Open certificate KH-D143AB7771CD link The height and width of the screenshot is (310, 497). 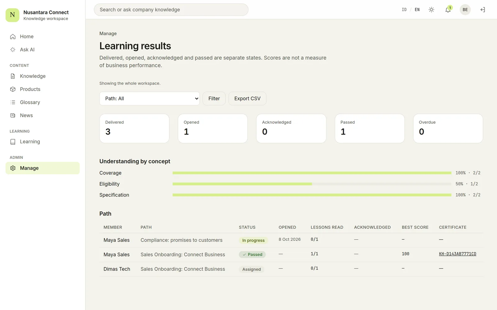click(x=458, y=254)
